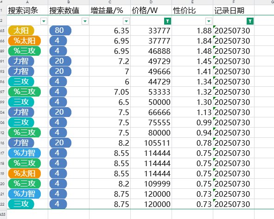Select column F header
The image size is (274, 219).
[x=234, y=2]
